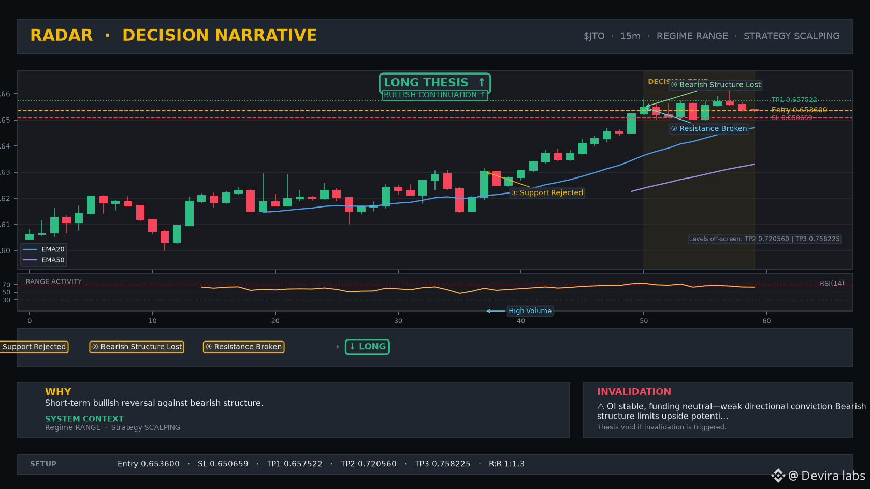Click the BULLISH CONTINUATION badge
The image size is (870, 489).
434,95
